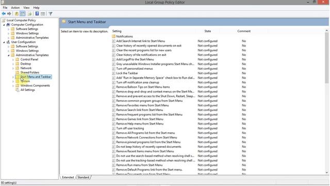Open the Action menu
This screenshot has width=330, height=186.
click(x=15, y=8)
